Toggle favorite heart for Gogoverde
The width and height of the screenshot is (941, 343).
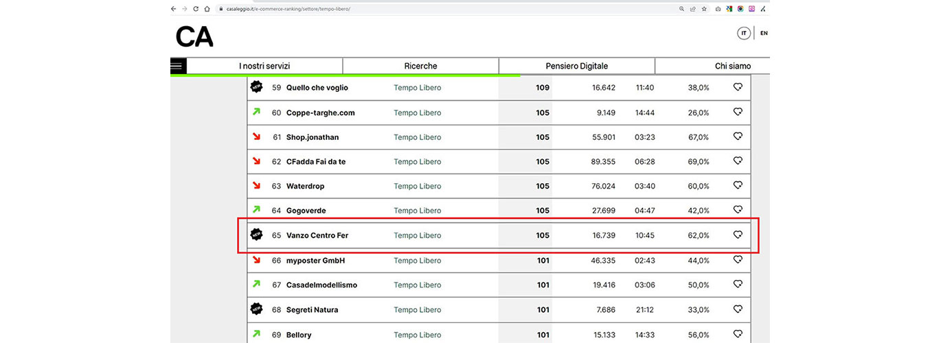click(x=738, y=210)
